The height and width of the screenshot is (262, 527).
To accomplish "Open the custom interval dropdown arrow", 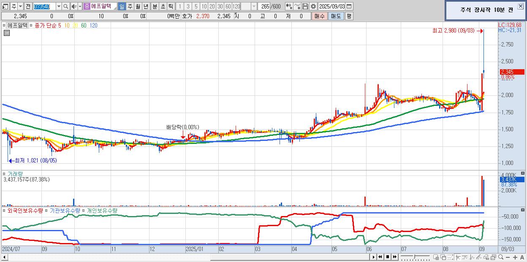I will coord(254,6).
